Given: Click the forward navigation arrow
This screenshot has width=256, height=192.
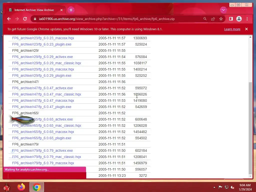Looking at the screenshot, I should 17,19.
